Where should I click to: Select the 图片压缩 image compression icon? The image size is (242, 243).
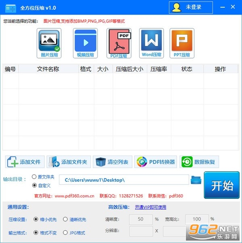point(49,43)
